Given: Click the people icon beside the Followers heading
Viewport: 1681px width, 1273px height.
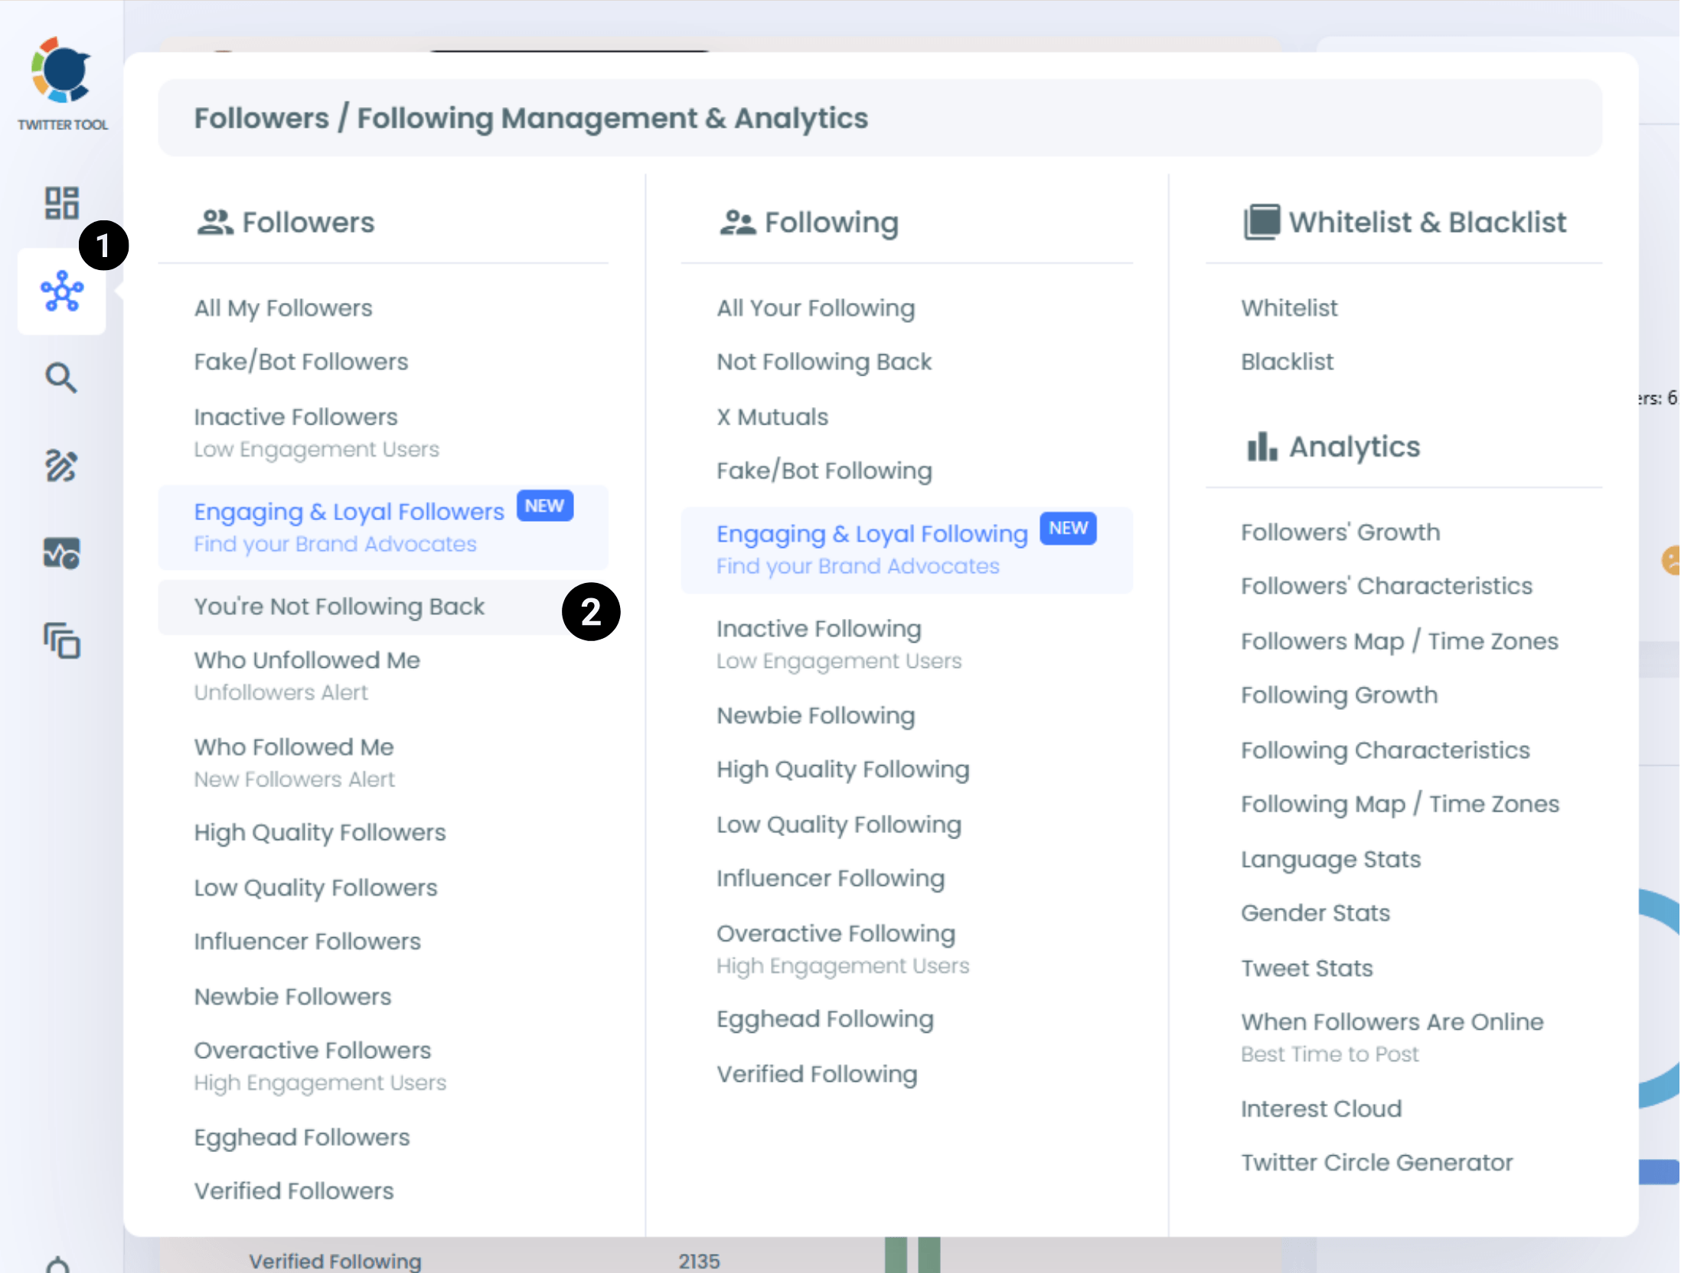Looking at the screenshot, I should tap(215, 221).
